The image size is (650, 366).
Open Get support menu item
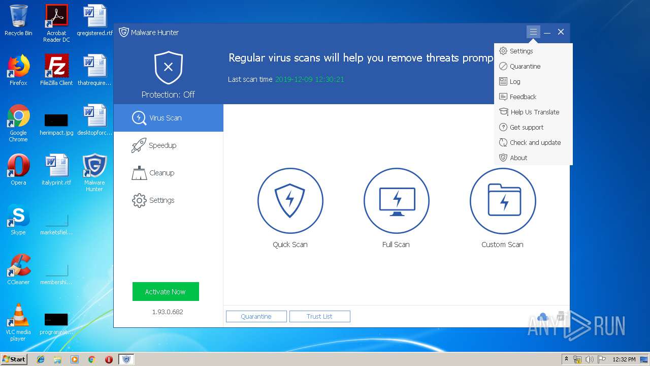click(x=533, y=127)
